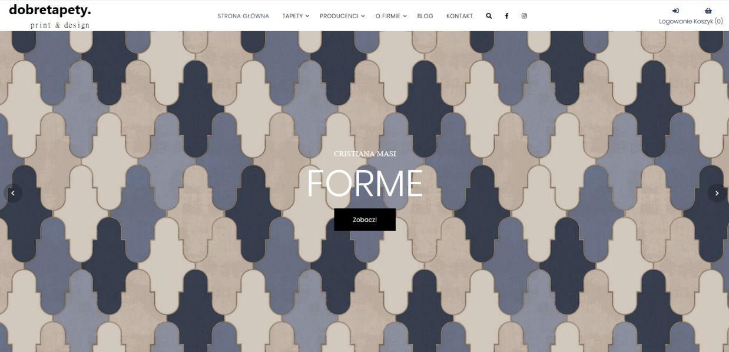Click the FORME slide heading
729x352 pixels.
tap(364, 183)
